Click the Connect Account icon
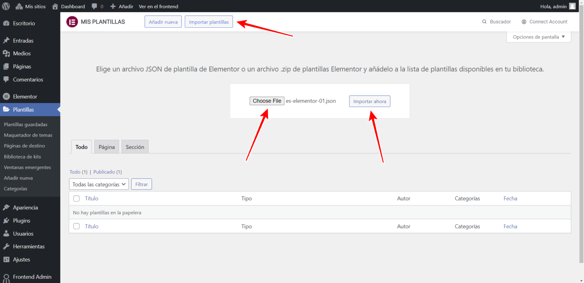Image resolution: width=584 pixels, height=283 pixels. point(525,22)
